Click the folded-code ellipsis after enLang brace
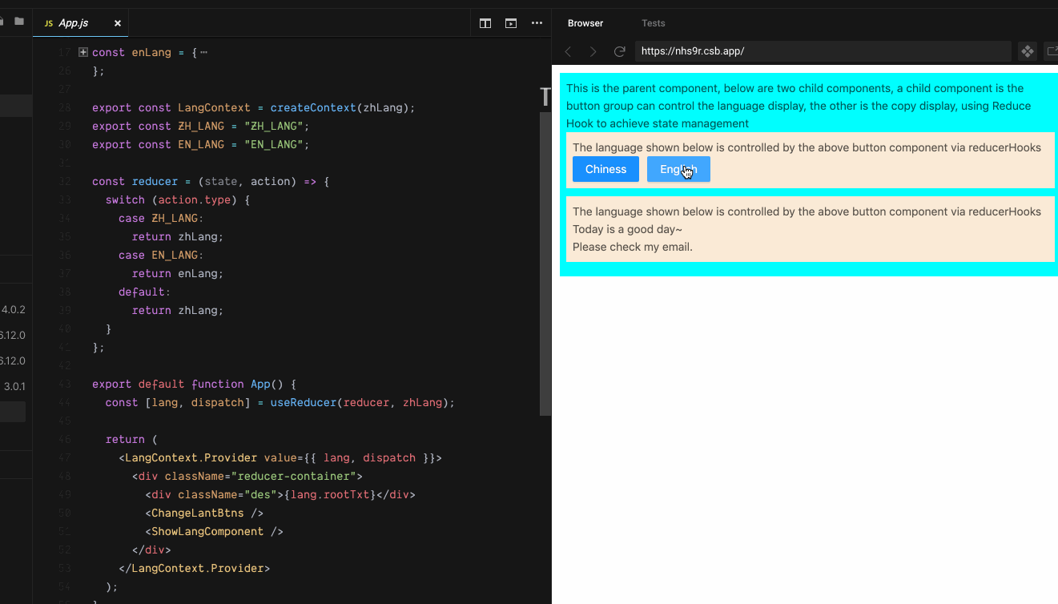Screen dimensions: 1058x604 tap(203, 52)
